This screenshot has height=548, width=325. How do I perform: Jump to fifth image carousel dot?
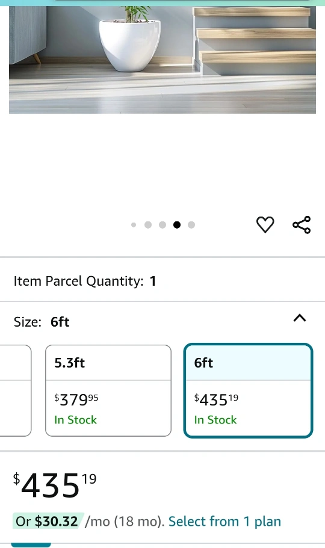click(x=191, y=225)
